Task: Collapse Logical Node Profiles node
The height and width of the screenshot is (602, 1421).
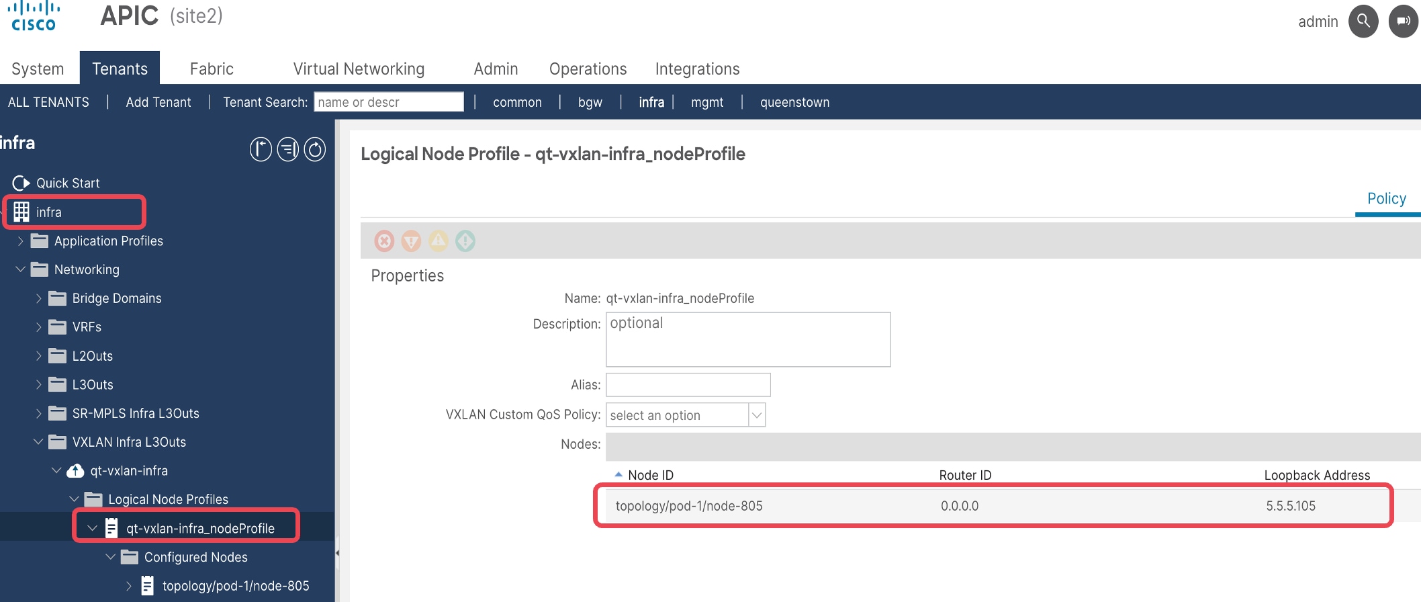Action: click(75, 499)
